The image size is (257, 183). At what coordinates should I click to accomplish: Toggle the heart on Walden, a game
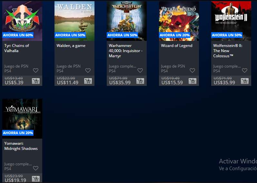pyautogui.click(x=88, y=70)
